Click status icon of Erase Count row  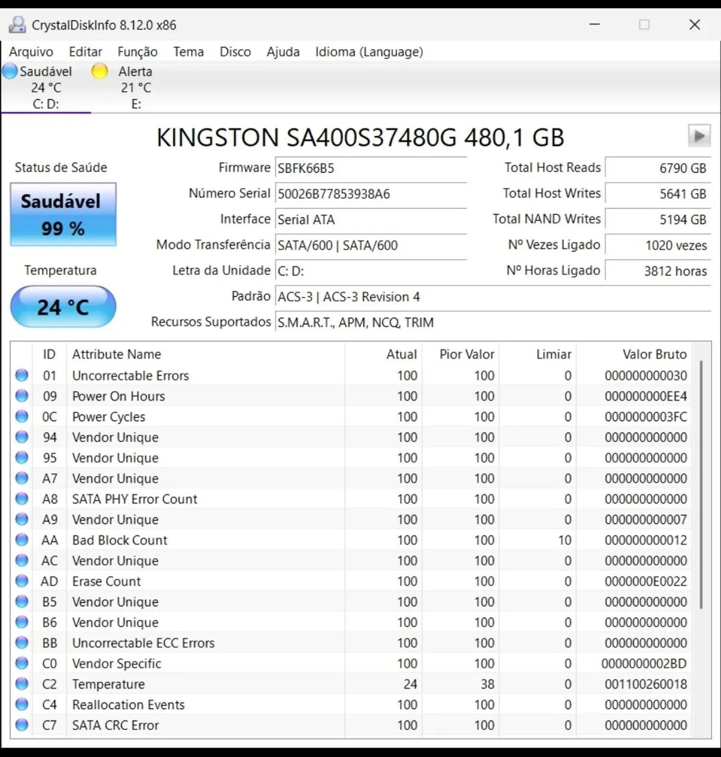point(22,581)
